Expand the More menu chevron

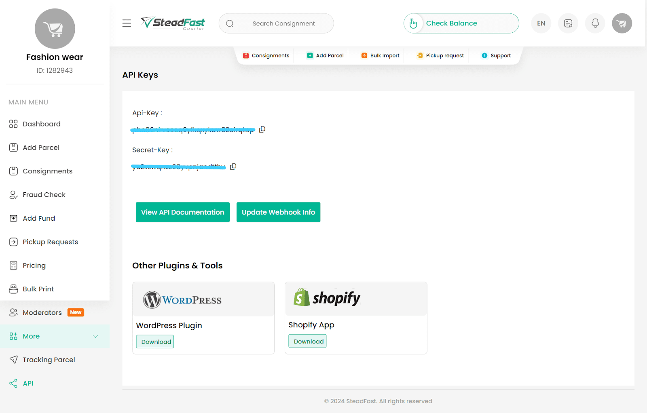95,336
